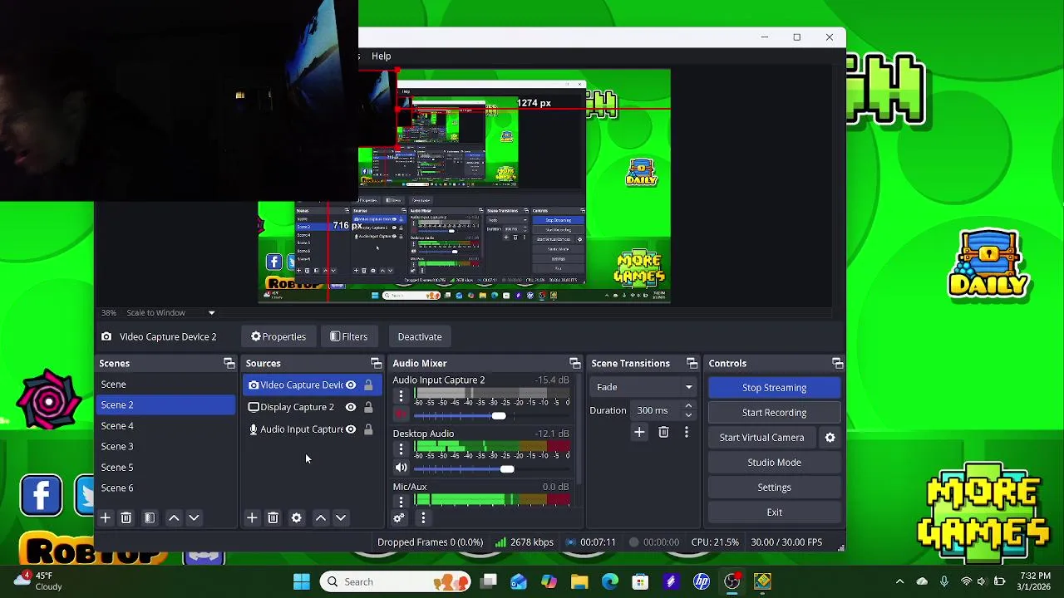The height and width of the screenshot is (598, 1064).
Task: Lock the Video Capture Device source
Action: click(x=368, y=385)
